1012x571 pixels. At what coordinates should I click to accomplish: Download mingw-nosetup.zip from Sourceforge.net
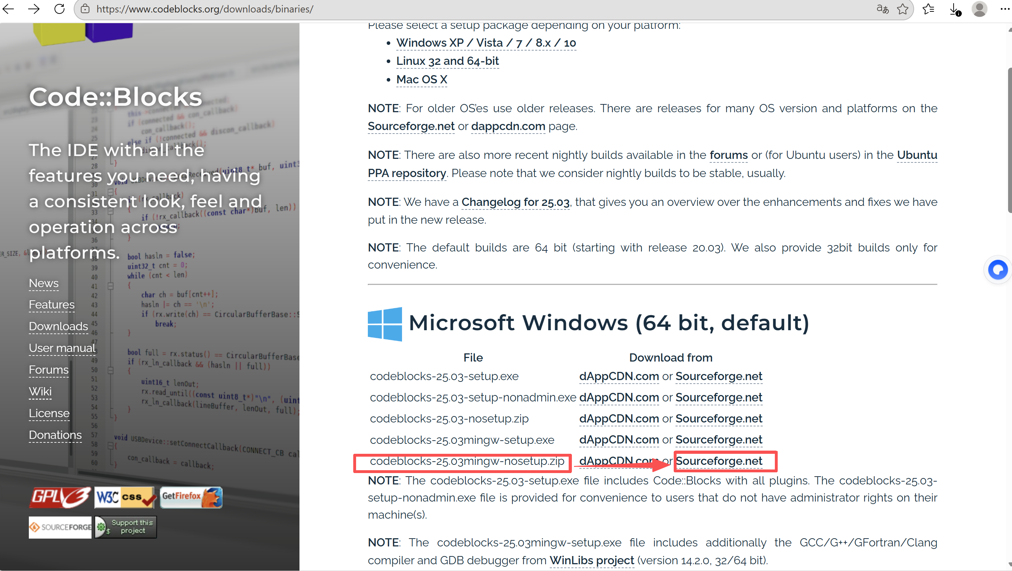pos(719,461)
